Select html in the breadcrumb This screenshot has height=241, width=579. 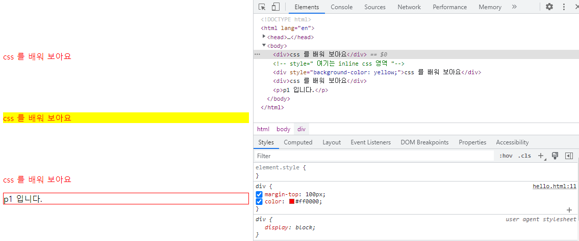(x=263, y=129)
